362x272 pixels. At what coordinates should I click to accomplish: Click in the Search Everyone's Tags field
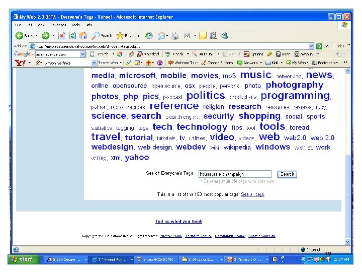coord(235,174)
